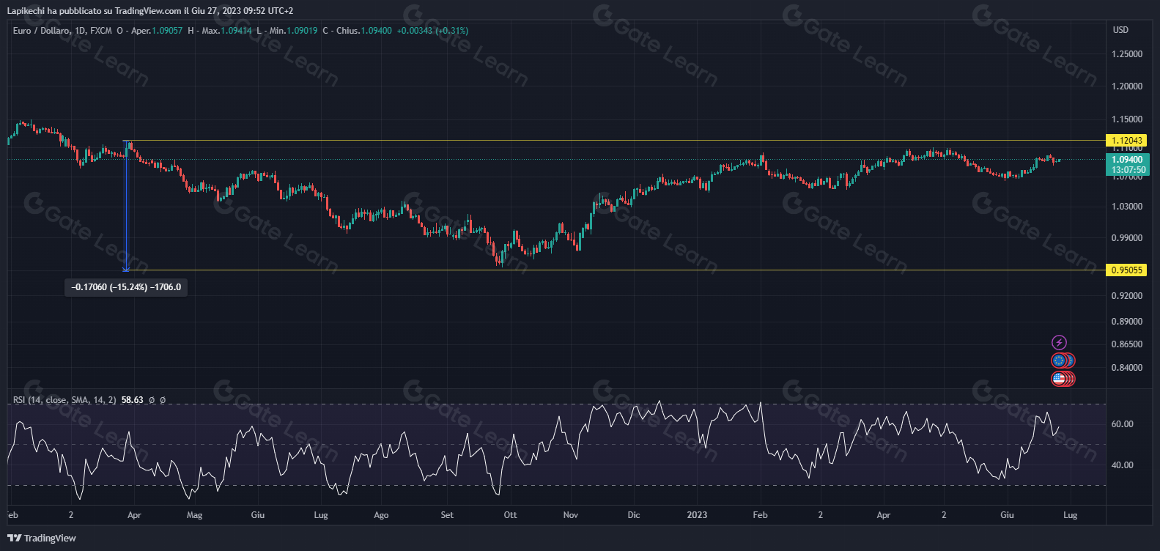Open the European Union flag event marker
Image resolution: width=1160 pixels, height=551 pixels.
[1058, 360]
